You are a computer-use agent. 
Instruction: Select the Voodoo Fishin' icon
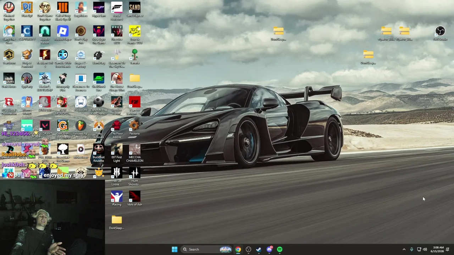[x=117, y=106]
